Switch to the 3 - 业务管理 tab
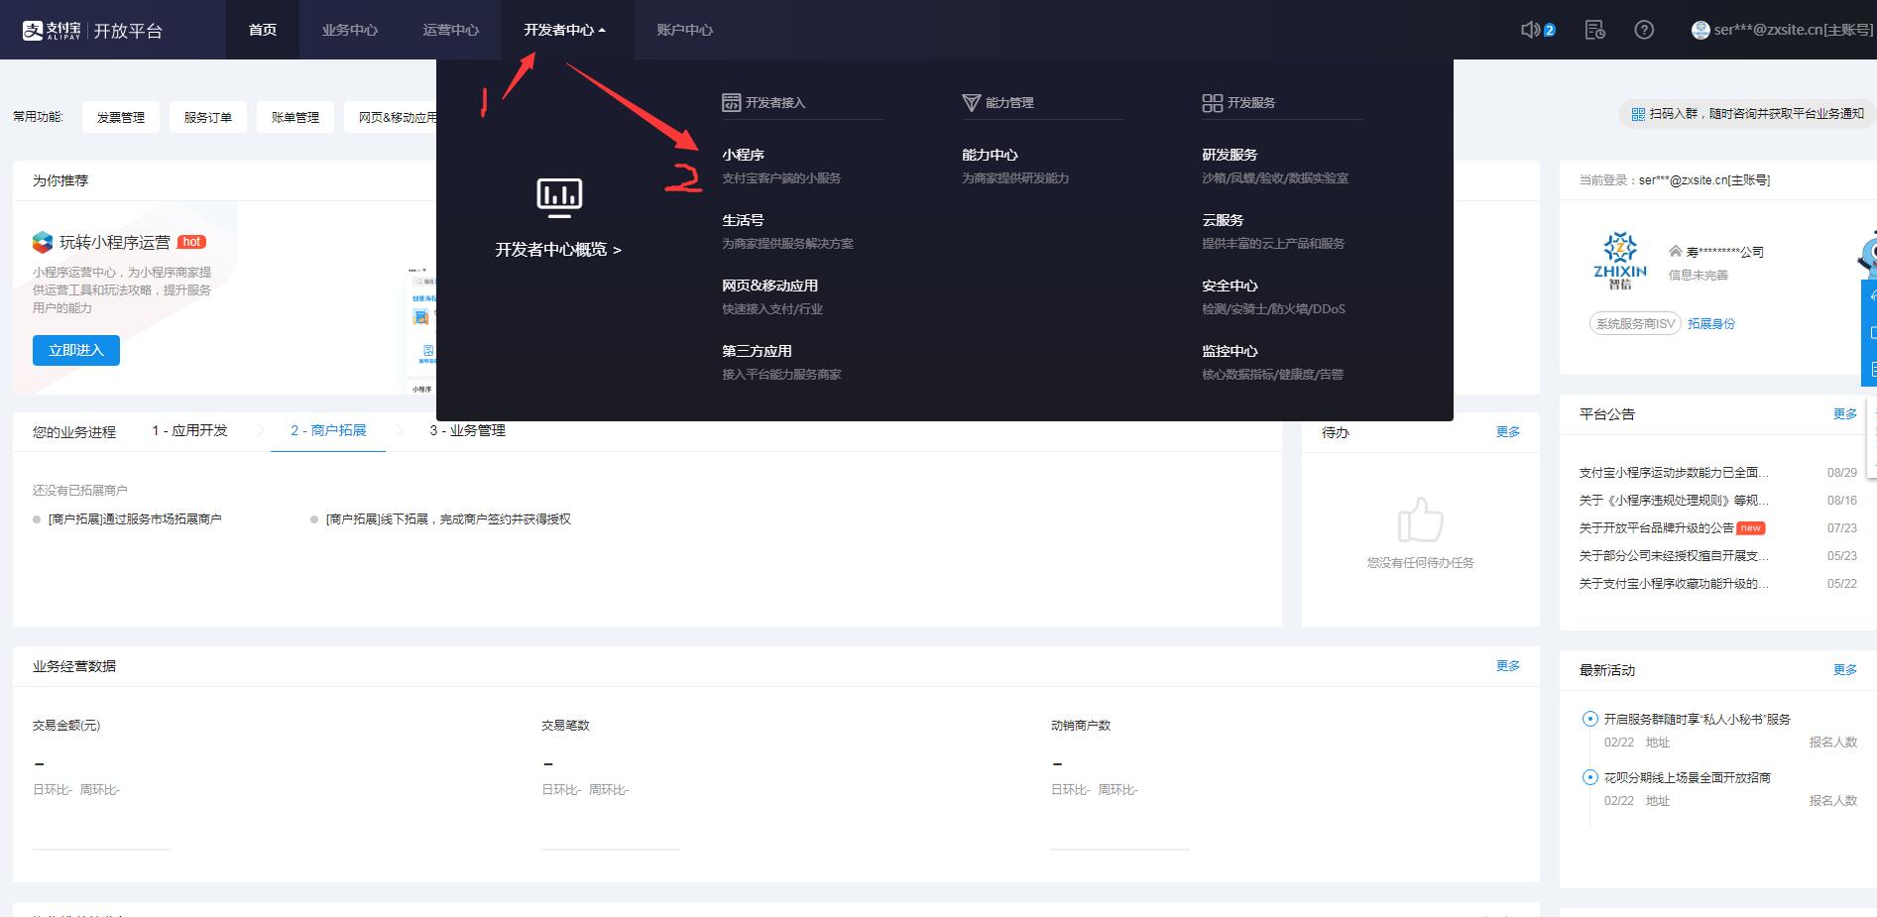This screenshot has width=1877, height=917. [467, 430]
